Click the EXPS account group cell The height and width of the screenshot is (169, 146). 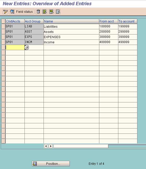pyautogui.click(x=34, y=37)
